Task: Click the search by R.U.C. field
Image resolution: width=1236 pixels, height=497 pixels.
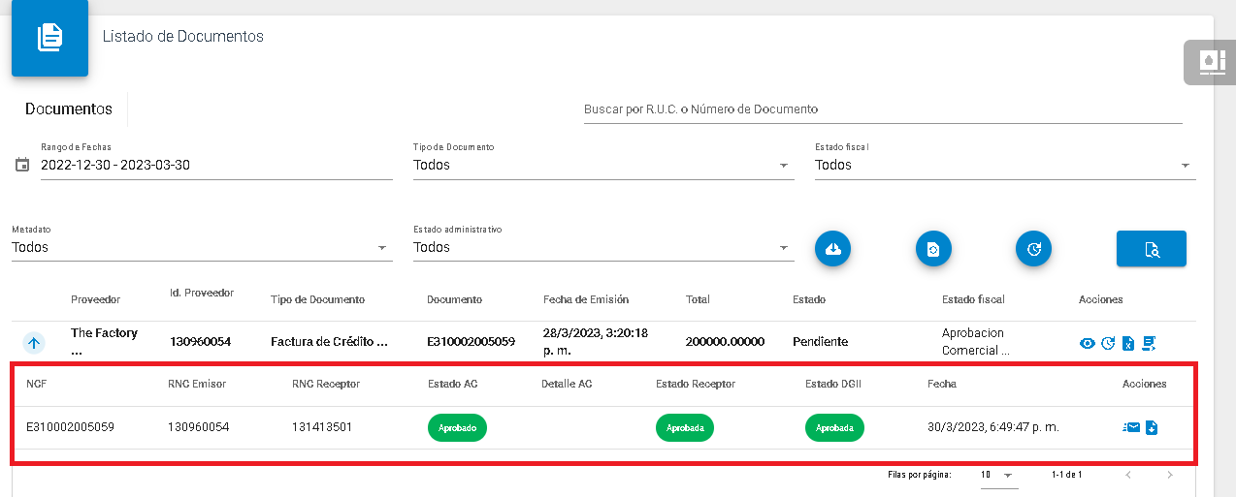Action: pos(882,109)
